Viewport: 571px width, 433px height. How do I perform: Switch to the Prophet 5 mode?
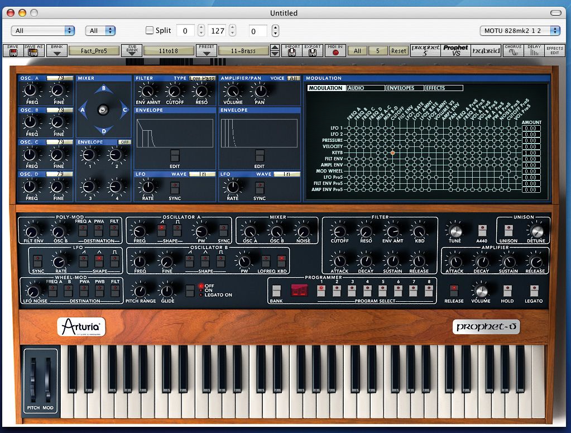click(425, 50)
